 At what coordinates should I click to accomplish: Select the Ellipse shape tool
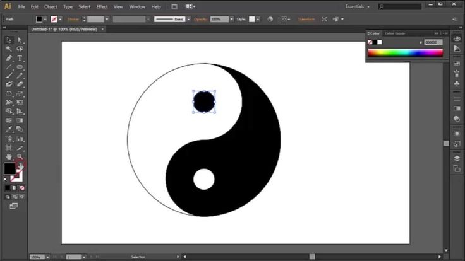tap(20, 67)
